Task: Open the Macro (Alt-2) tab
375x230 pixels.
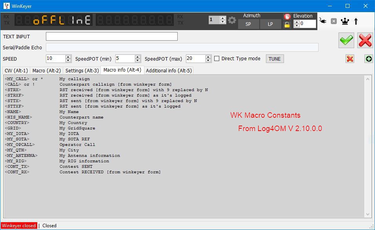Action: (47, 71)
